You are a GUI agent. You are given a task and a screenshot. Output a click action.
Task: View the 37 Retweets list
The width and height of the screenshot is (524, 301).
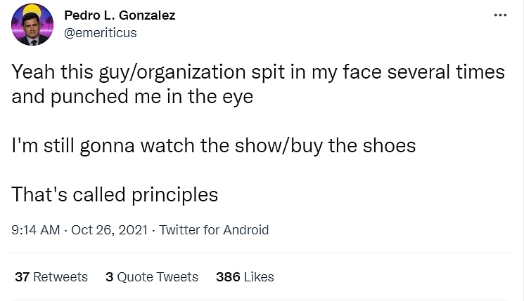click(51, 276)
